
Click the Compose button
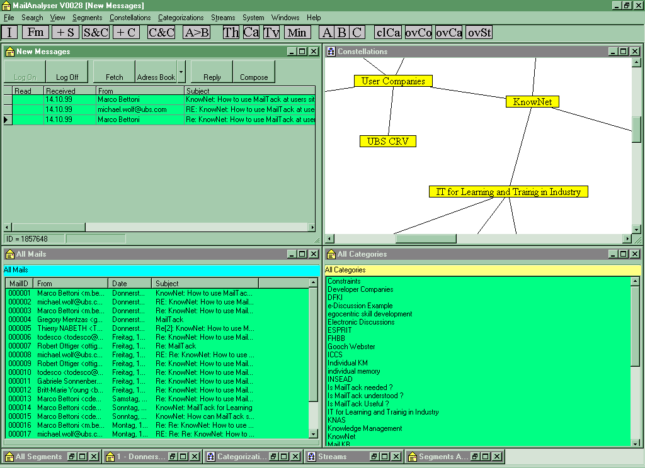pos(254,72)
